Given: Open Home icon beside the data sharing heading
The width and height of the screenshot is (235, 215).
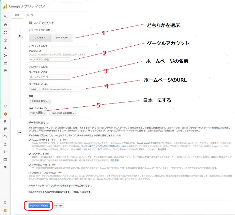Looking at the screenshot, I should click(5, 121).
